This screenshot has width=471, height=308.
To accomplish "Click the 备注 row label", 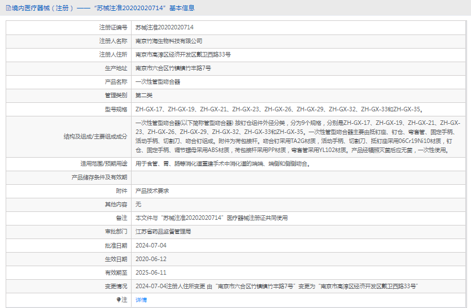I will pos(121,218).
